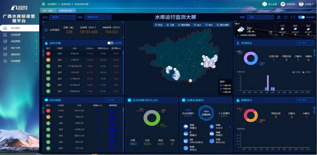
Task: Open the 项目 project dropdown
Action: [x=97, y=17]
